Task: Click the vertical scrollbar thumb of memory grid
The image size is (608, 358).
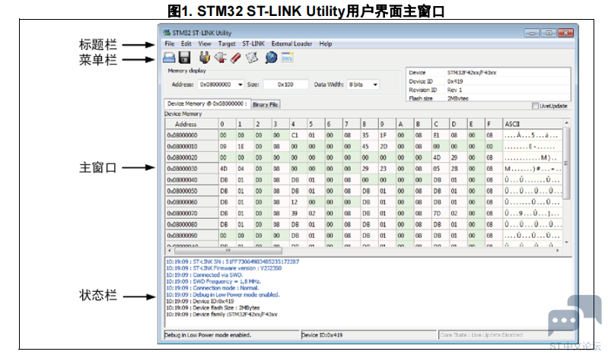Action: tap(566, 163)
